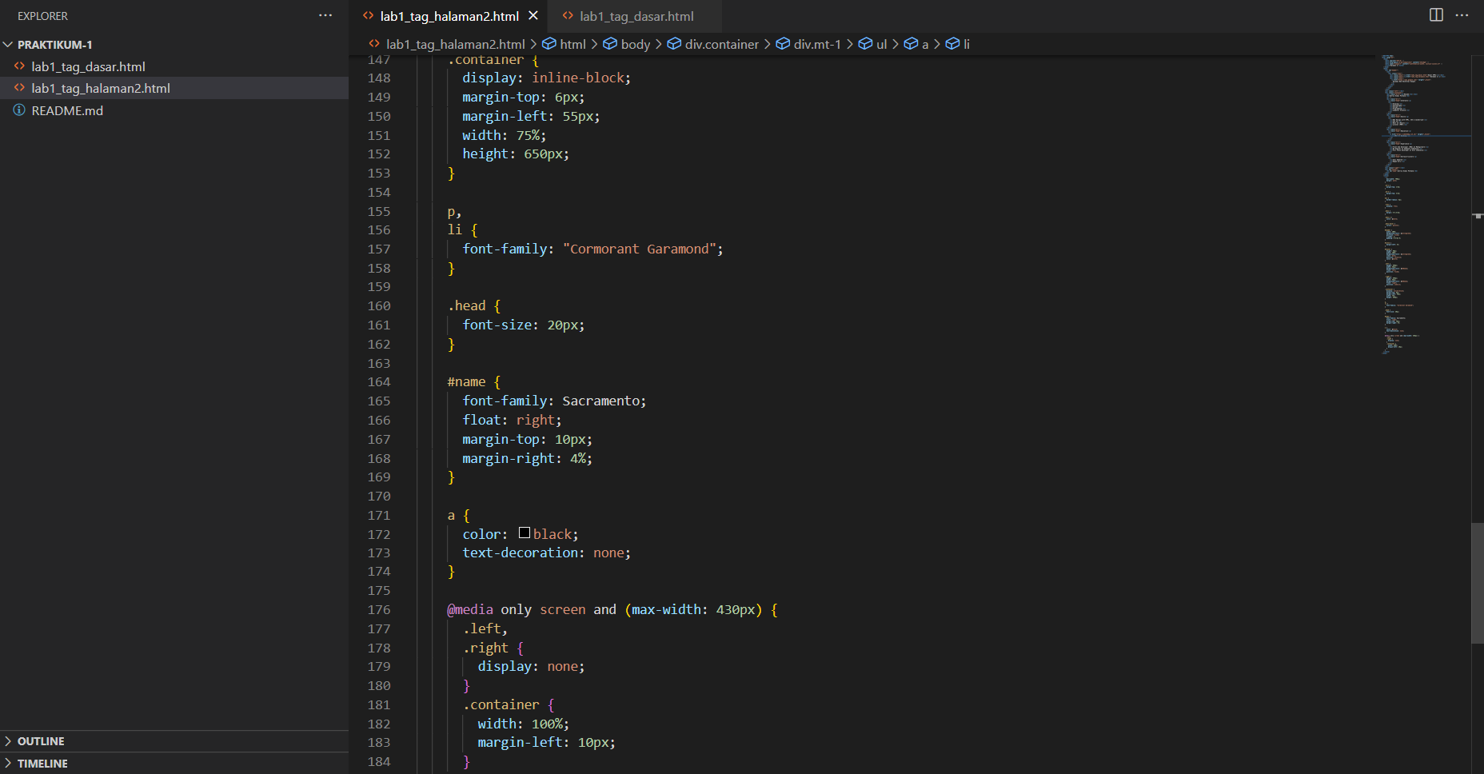The image size is (1484, 774).
Task: Select lab1_tag_halaman2.html in file tree
Action: point(174,88)
